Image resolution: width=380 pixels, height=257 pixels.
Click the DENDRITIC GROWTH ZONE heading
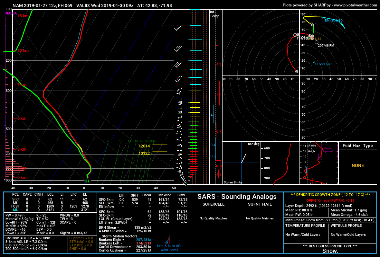point(330,195)
